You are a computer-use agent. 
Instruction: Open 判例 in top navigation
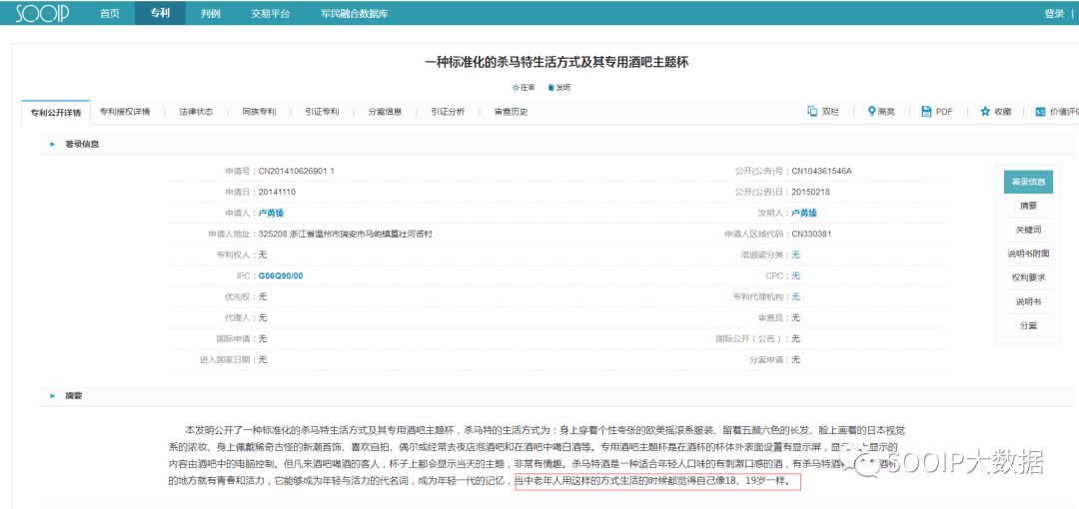(x=211, y=13)
